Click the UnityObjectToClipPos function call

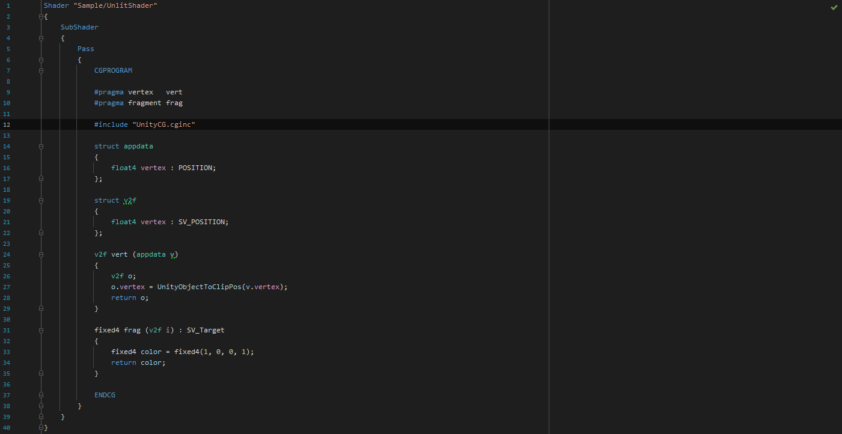click(200, 287)
